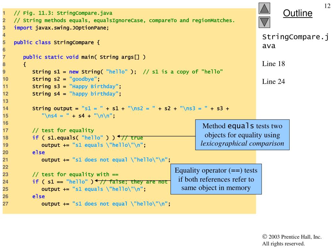Click the down arrow navigation button
The image size is (334, 250).
coord(264,22)
